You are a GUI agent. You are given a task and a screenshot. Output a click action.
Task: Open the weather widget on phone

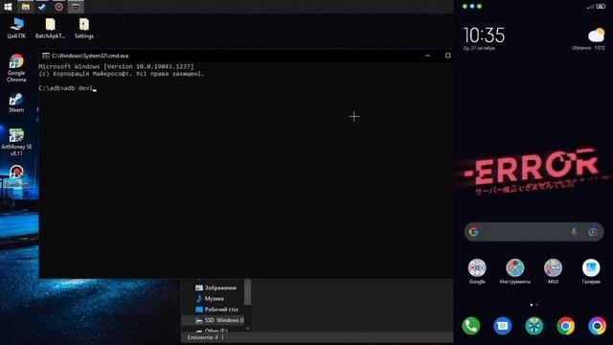pyautogui.click(x=590, y=39)
